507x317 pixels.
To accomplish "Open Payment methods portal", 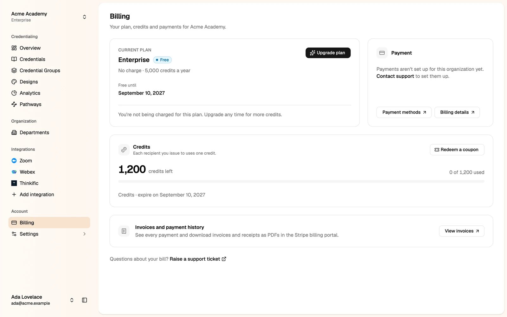I will click(x=404, y=112).
